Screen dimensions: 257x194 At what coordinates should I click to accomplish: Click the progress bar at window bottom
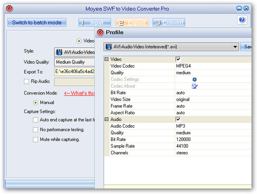pyautogui.click(x=50, y=184)
